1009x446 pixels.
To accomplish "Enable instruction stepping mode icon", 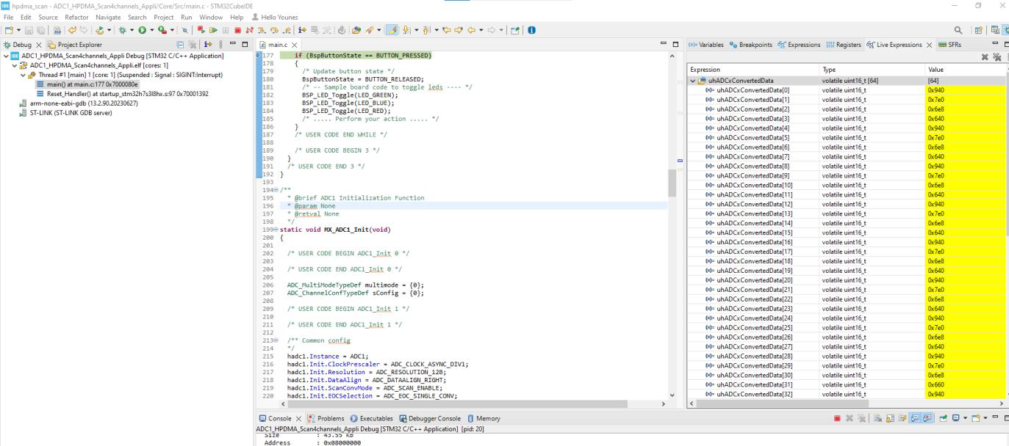I will 301,29.
